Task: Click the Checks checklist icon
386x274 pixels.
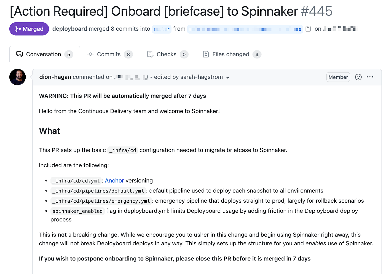Action: click(150, 54)
